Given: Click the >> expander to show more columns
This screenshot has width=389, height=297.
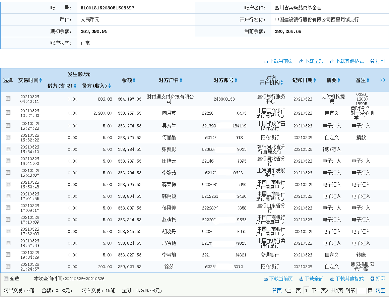Looking at the screenshot, I should click(x=384, y=80).
